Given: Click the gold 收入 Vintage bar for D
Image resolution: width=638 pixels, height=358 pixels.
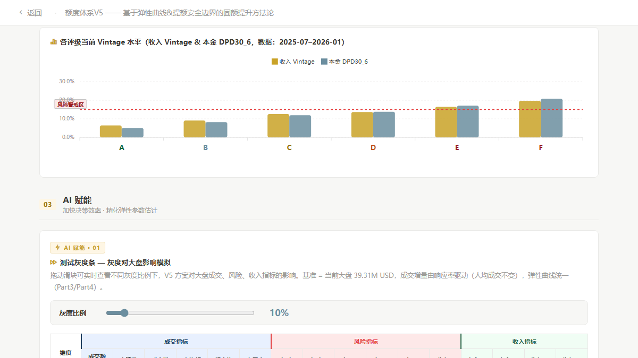Looking at the screenshot, I should (x=362, y=125).
